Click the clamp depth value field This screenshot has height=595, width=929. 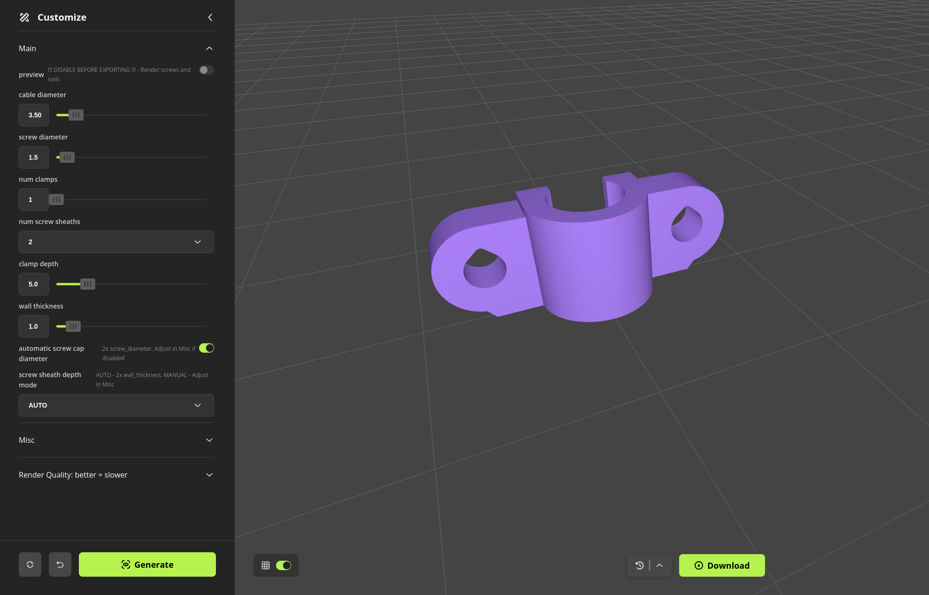pyautogui.click(x=34, y=284)
